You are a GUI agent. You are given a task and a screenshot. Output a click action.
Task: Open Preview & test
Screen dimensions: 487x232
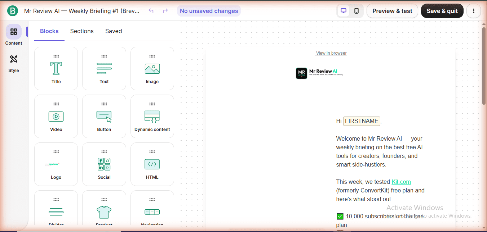coord(392,11)
